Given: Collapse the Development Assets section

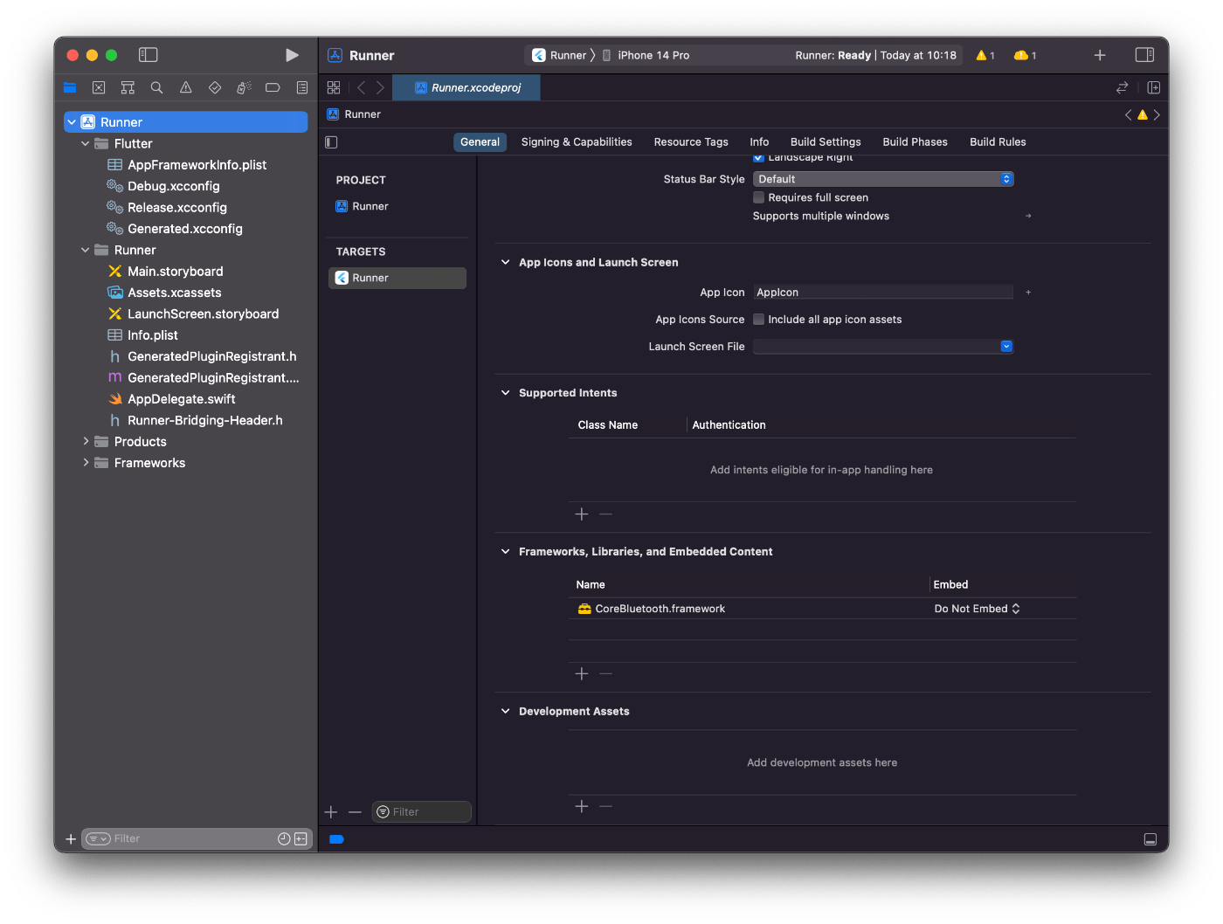Looking at the screenshot, I should click(505, 711).
